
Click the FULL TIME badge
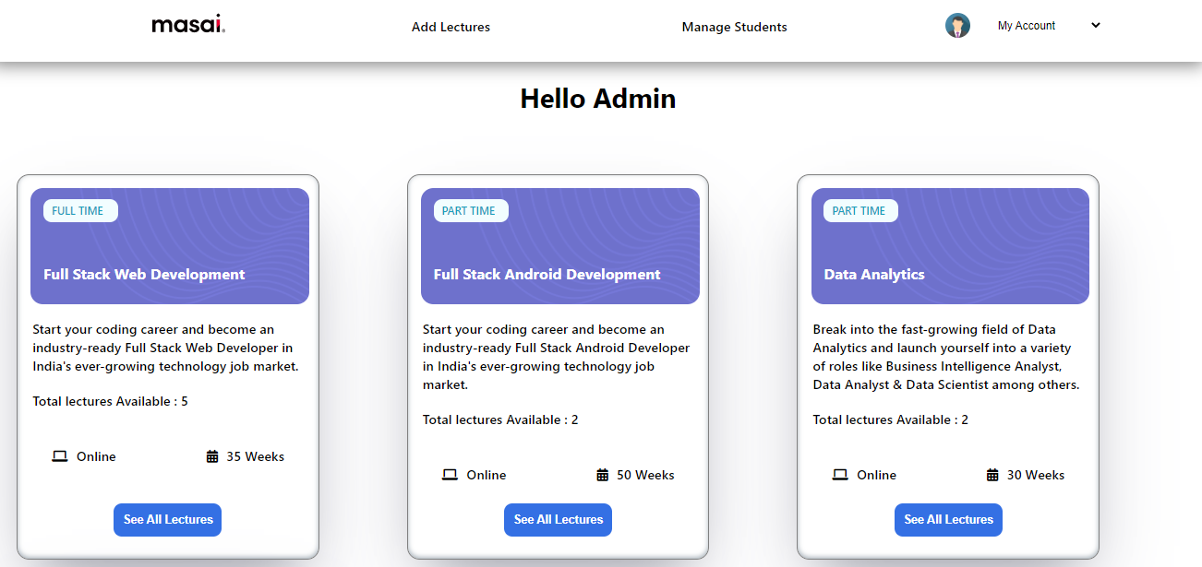pyautogui.click(x=80, y=211)
